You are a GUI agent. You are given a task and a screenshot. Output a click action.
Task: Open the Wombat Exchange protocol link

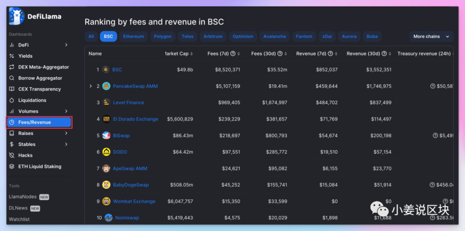pos(134,201)
